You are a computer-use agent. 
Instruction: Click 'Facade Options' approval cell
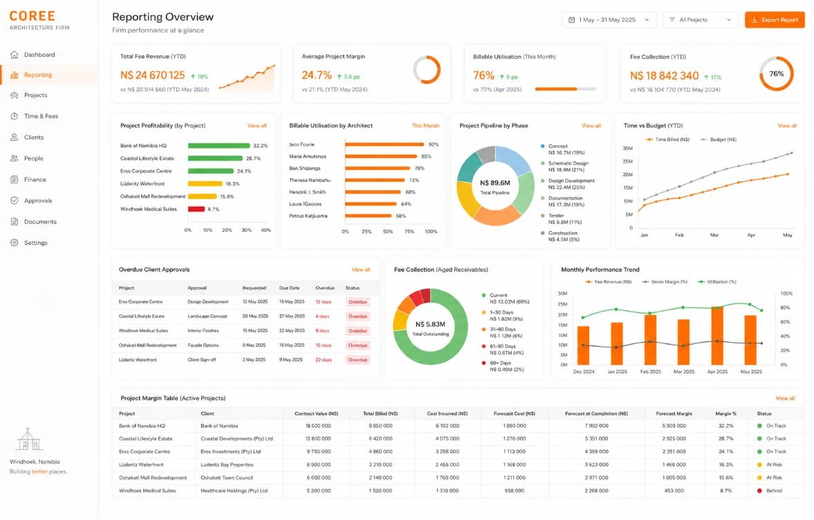203,345
